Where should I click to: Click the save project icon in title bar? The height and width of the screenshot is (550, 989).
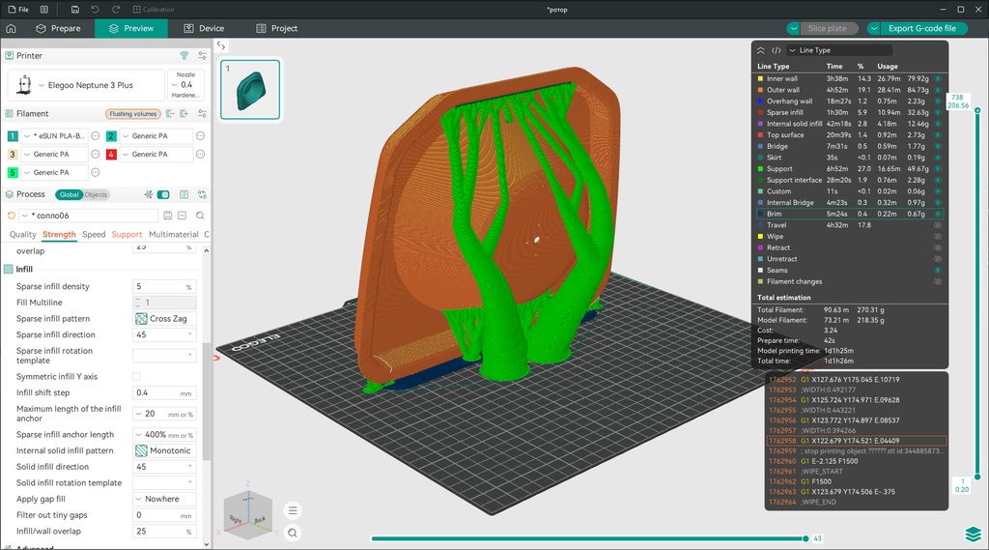pyautogui.click(x=75, y=10)
